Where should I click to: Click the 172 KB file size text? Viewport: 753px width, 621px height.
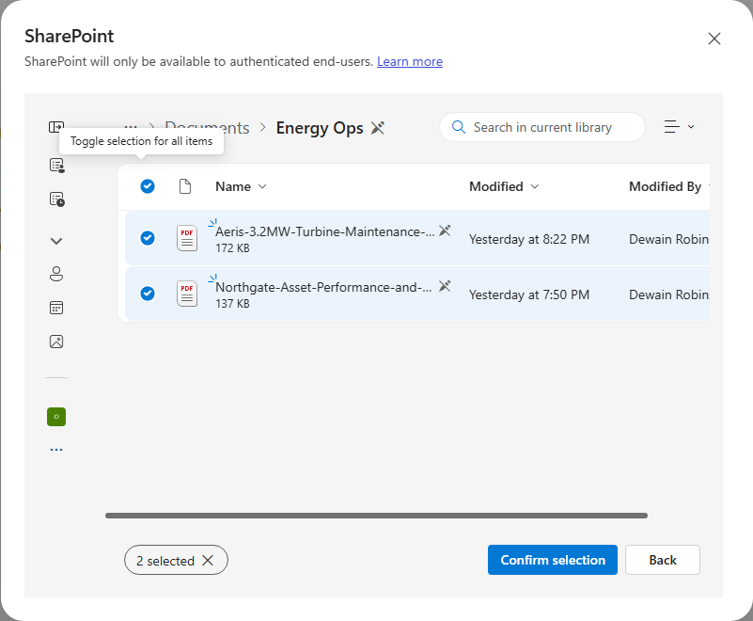pyautogui.click(x=232, y=248)
